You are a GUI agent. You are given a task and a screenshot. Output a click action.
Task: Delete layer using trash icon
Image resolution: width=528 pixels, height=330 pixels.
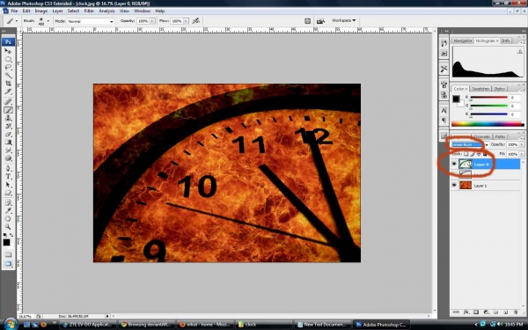click(516, 312)
